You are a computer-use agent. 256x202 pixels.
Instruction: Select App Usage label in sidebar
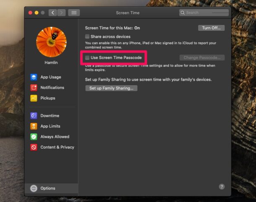tap(51, 77)
